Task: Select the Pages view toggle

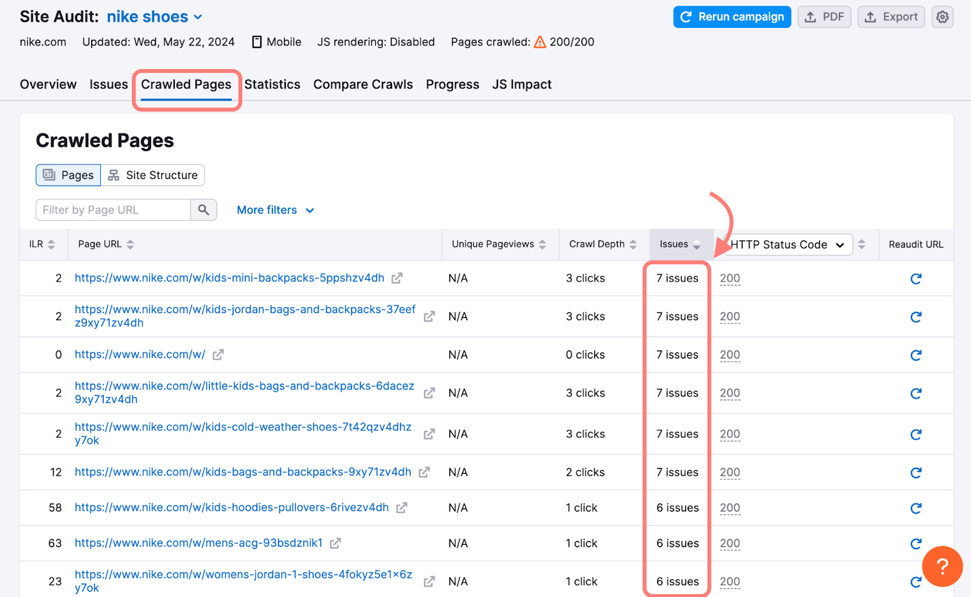Action: point(69,175)
